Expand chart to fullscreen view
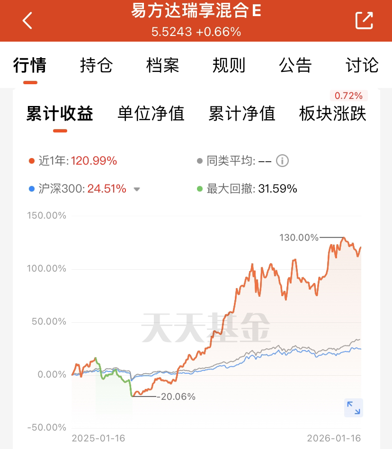This screenshot has width=392, height=449. tap(353, 407)
